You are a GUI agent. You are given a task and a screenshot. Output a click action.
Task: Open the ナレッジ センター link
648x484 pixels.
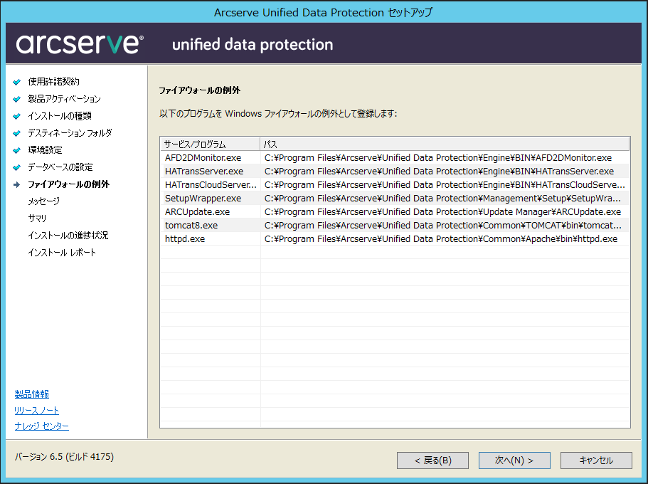click(41, 426)
